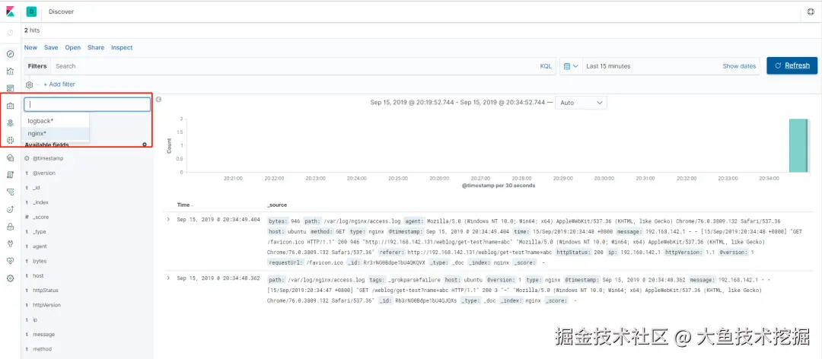The height and width of the screenshot is (359, 822).
Task: Select the message field
Action: tap(43, 335)
